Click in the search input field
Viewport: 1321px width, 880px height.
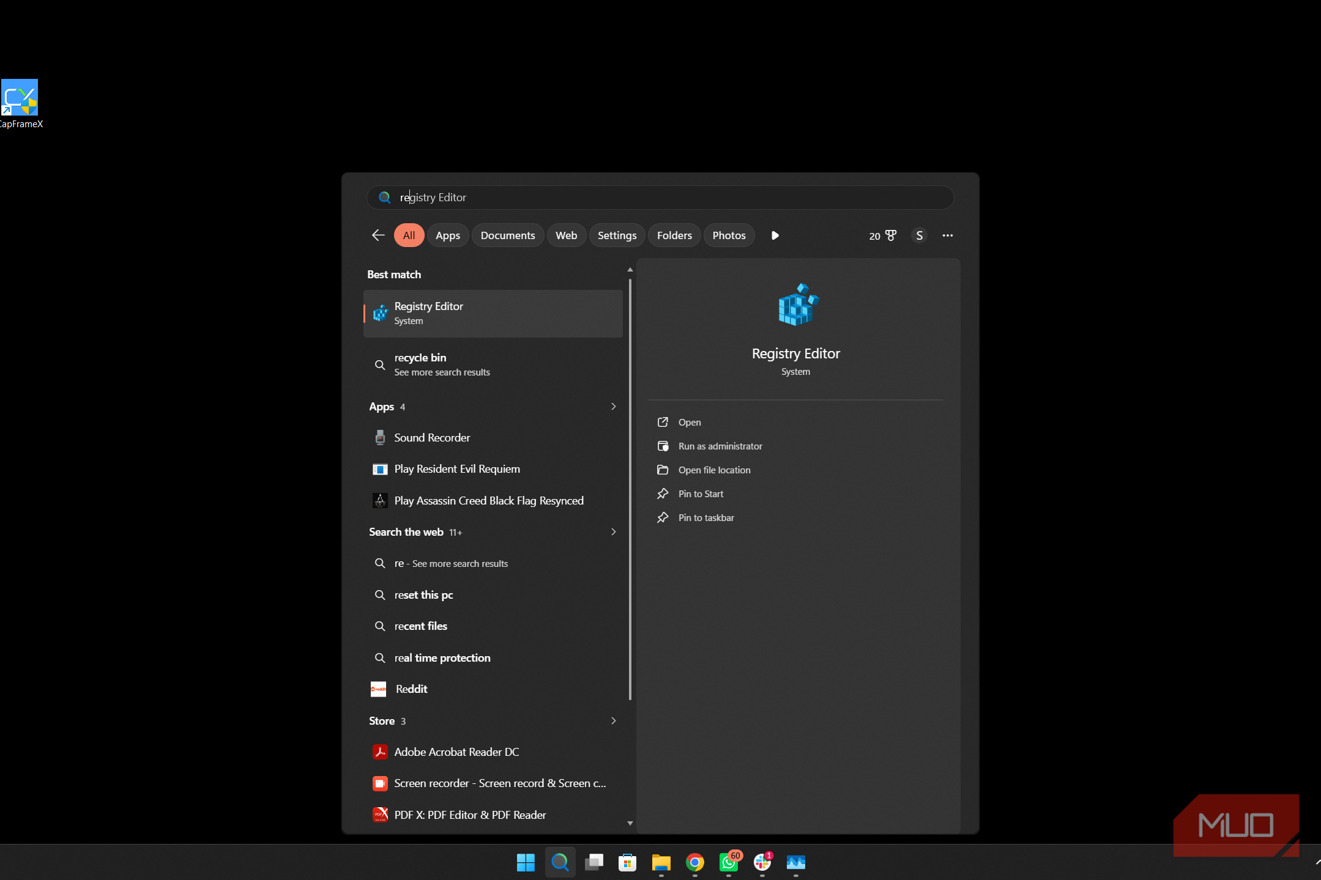coord(660,198)
